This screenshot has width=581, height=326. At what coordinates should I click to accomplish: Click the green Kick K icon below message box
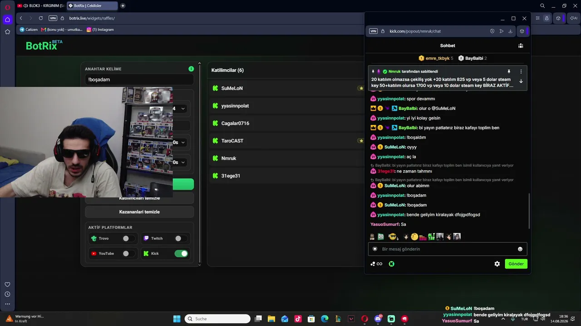[x=392, y=264]
